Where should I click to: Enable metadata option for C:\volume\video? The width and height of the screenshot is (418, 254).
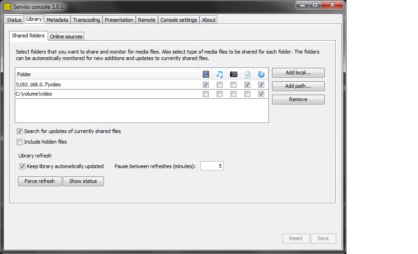coord(247,94)
